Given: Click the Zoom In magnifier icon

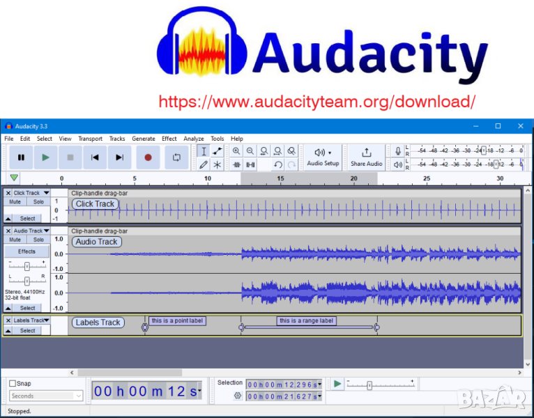Looking at the screenshot, I should [x=236, y=151].
